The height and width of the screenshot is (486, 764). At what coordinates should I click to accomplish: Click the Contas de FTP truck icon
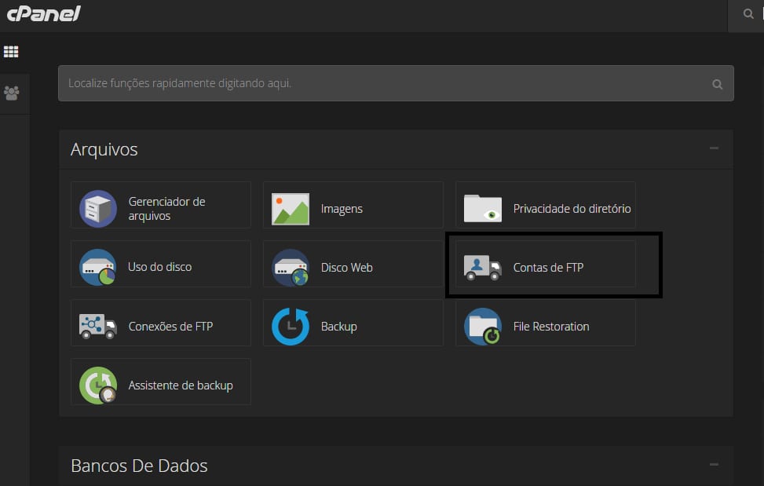click(482, 268)
